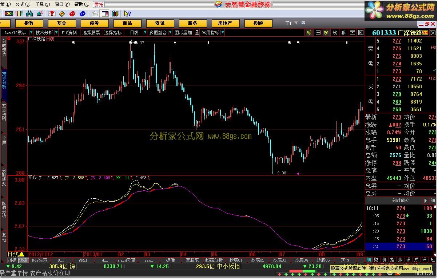Open the 常用指标 dropdown arrow
Viewport: 438px width, 279px height.
click(223, 32)
